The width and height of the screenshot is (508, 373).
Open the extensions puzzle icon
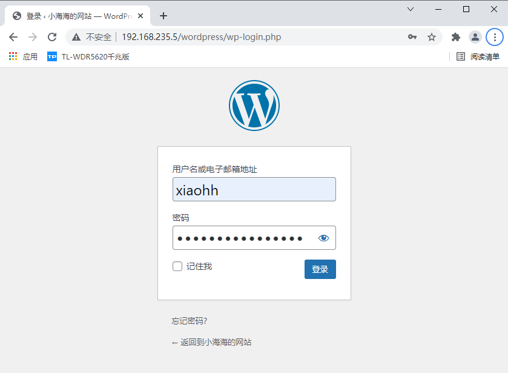[456, 37]
